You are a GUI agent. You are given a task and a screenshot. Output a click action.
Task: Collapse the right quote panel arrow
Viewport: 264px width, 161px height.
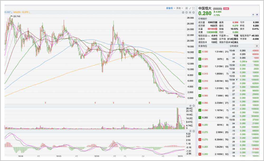196,100
